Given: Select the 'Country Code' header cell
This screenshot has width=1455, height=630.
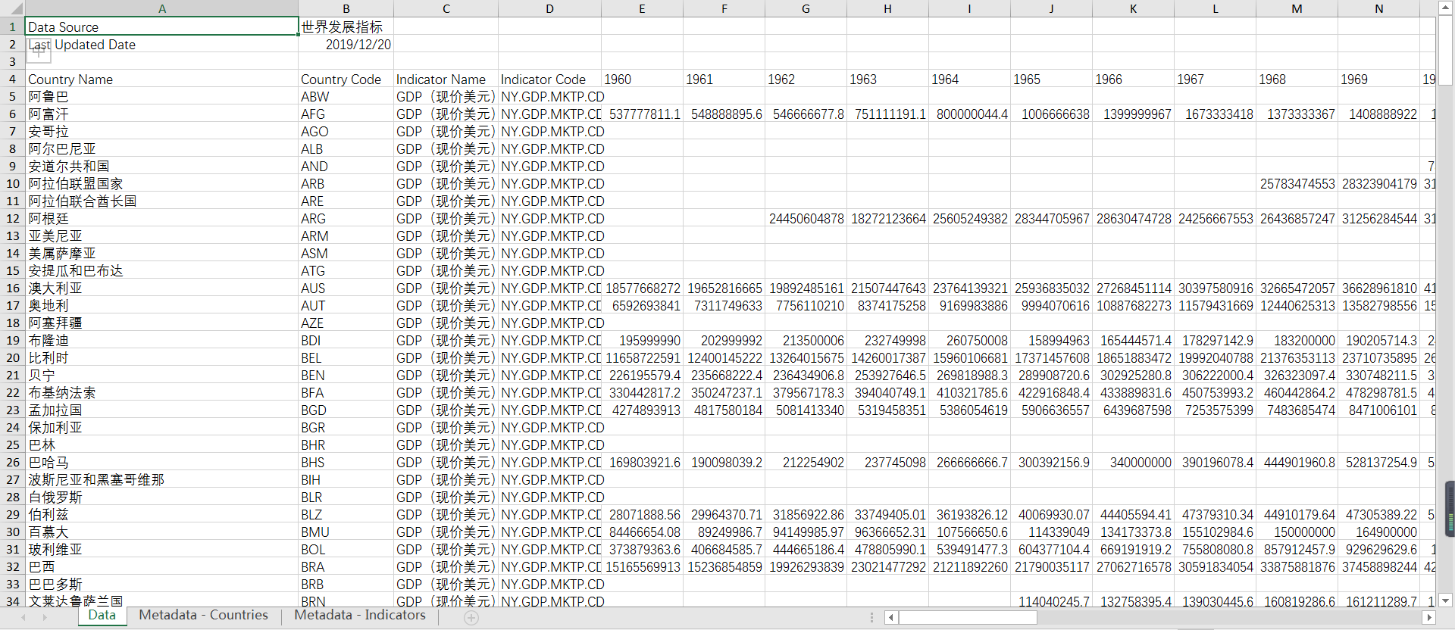Looking at the screenshot, I should pos(346,80).
